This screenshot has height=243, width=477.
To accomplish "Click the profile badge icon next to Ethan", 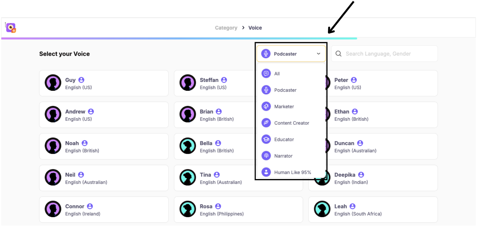I will coord(355,112).
